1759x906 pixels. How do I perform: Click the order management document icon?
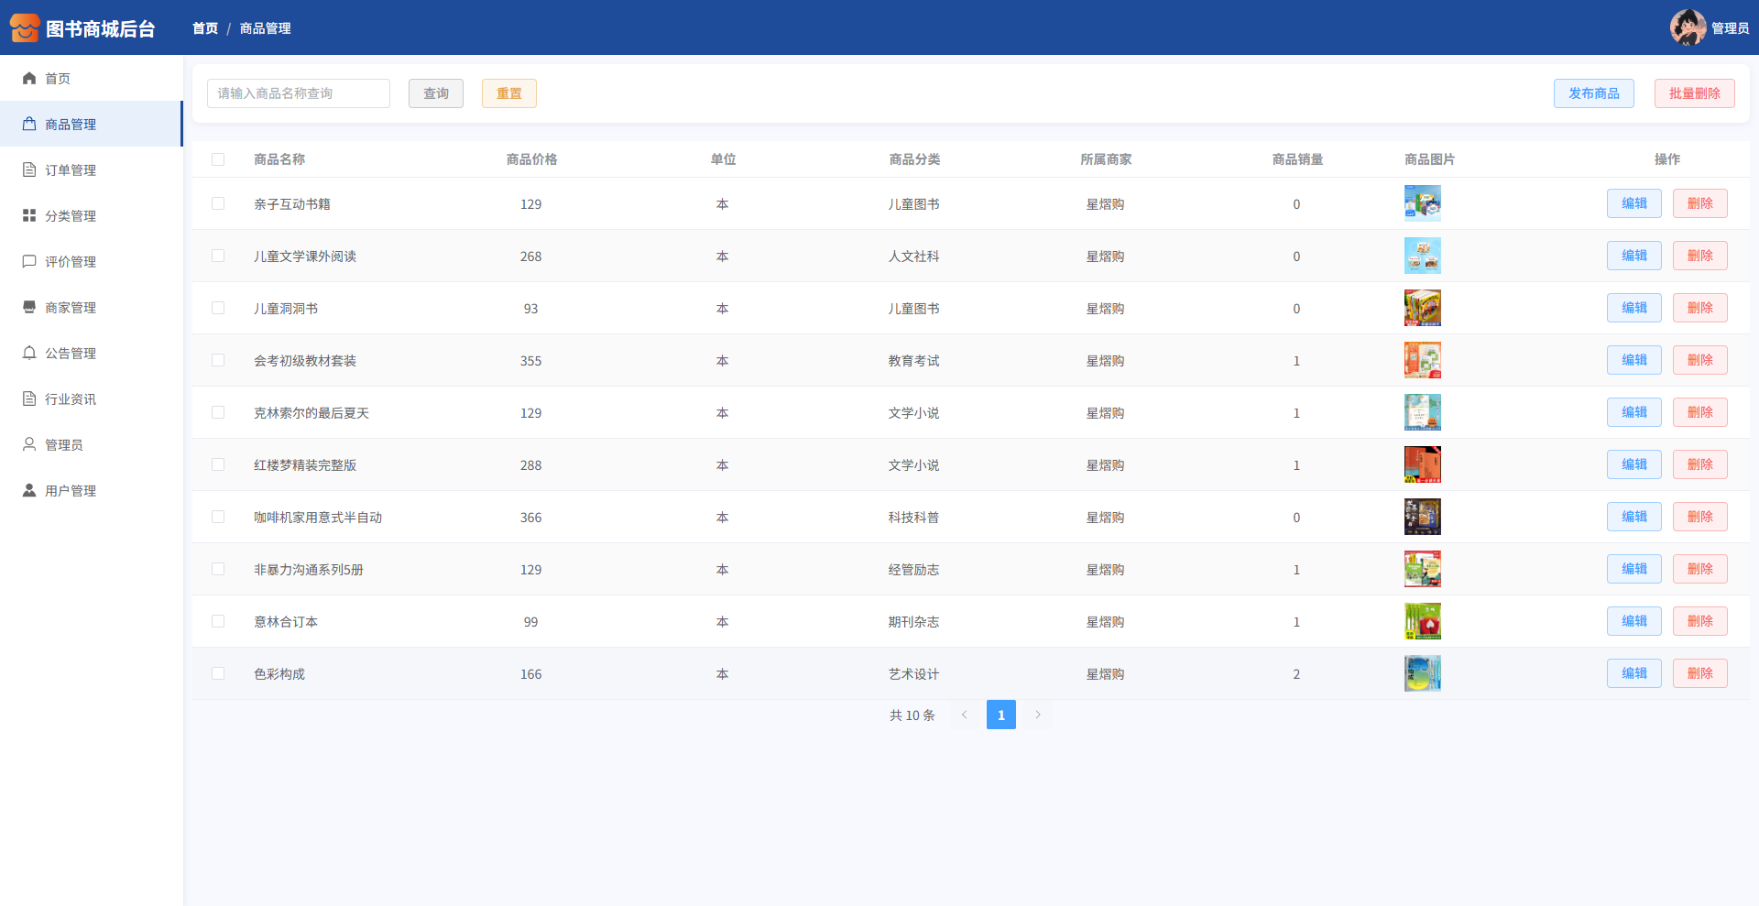(29, 169)
